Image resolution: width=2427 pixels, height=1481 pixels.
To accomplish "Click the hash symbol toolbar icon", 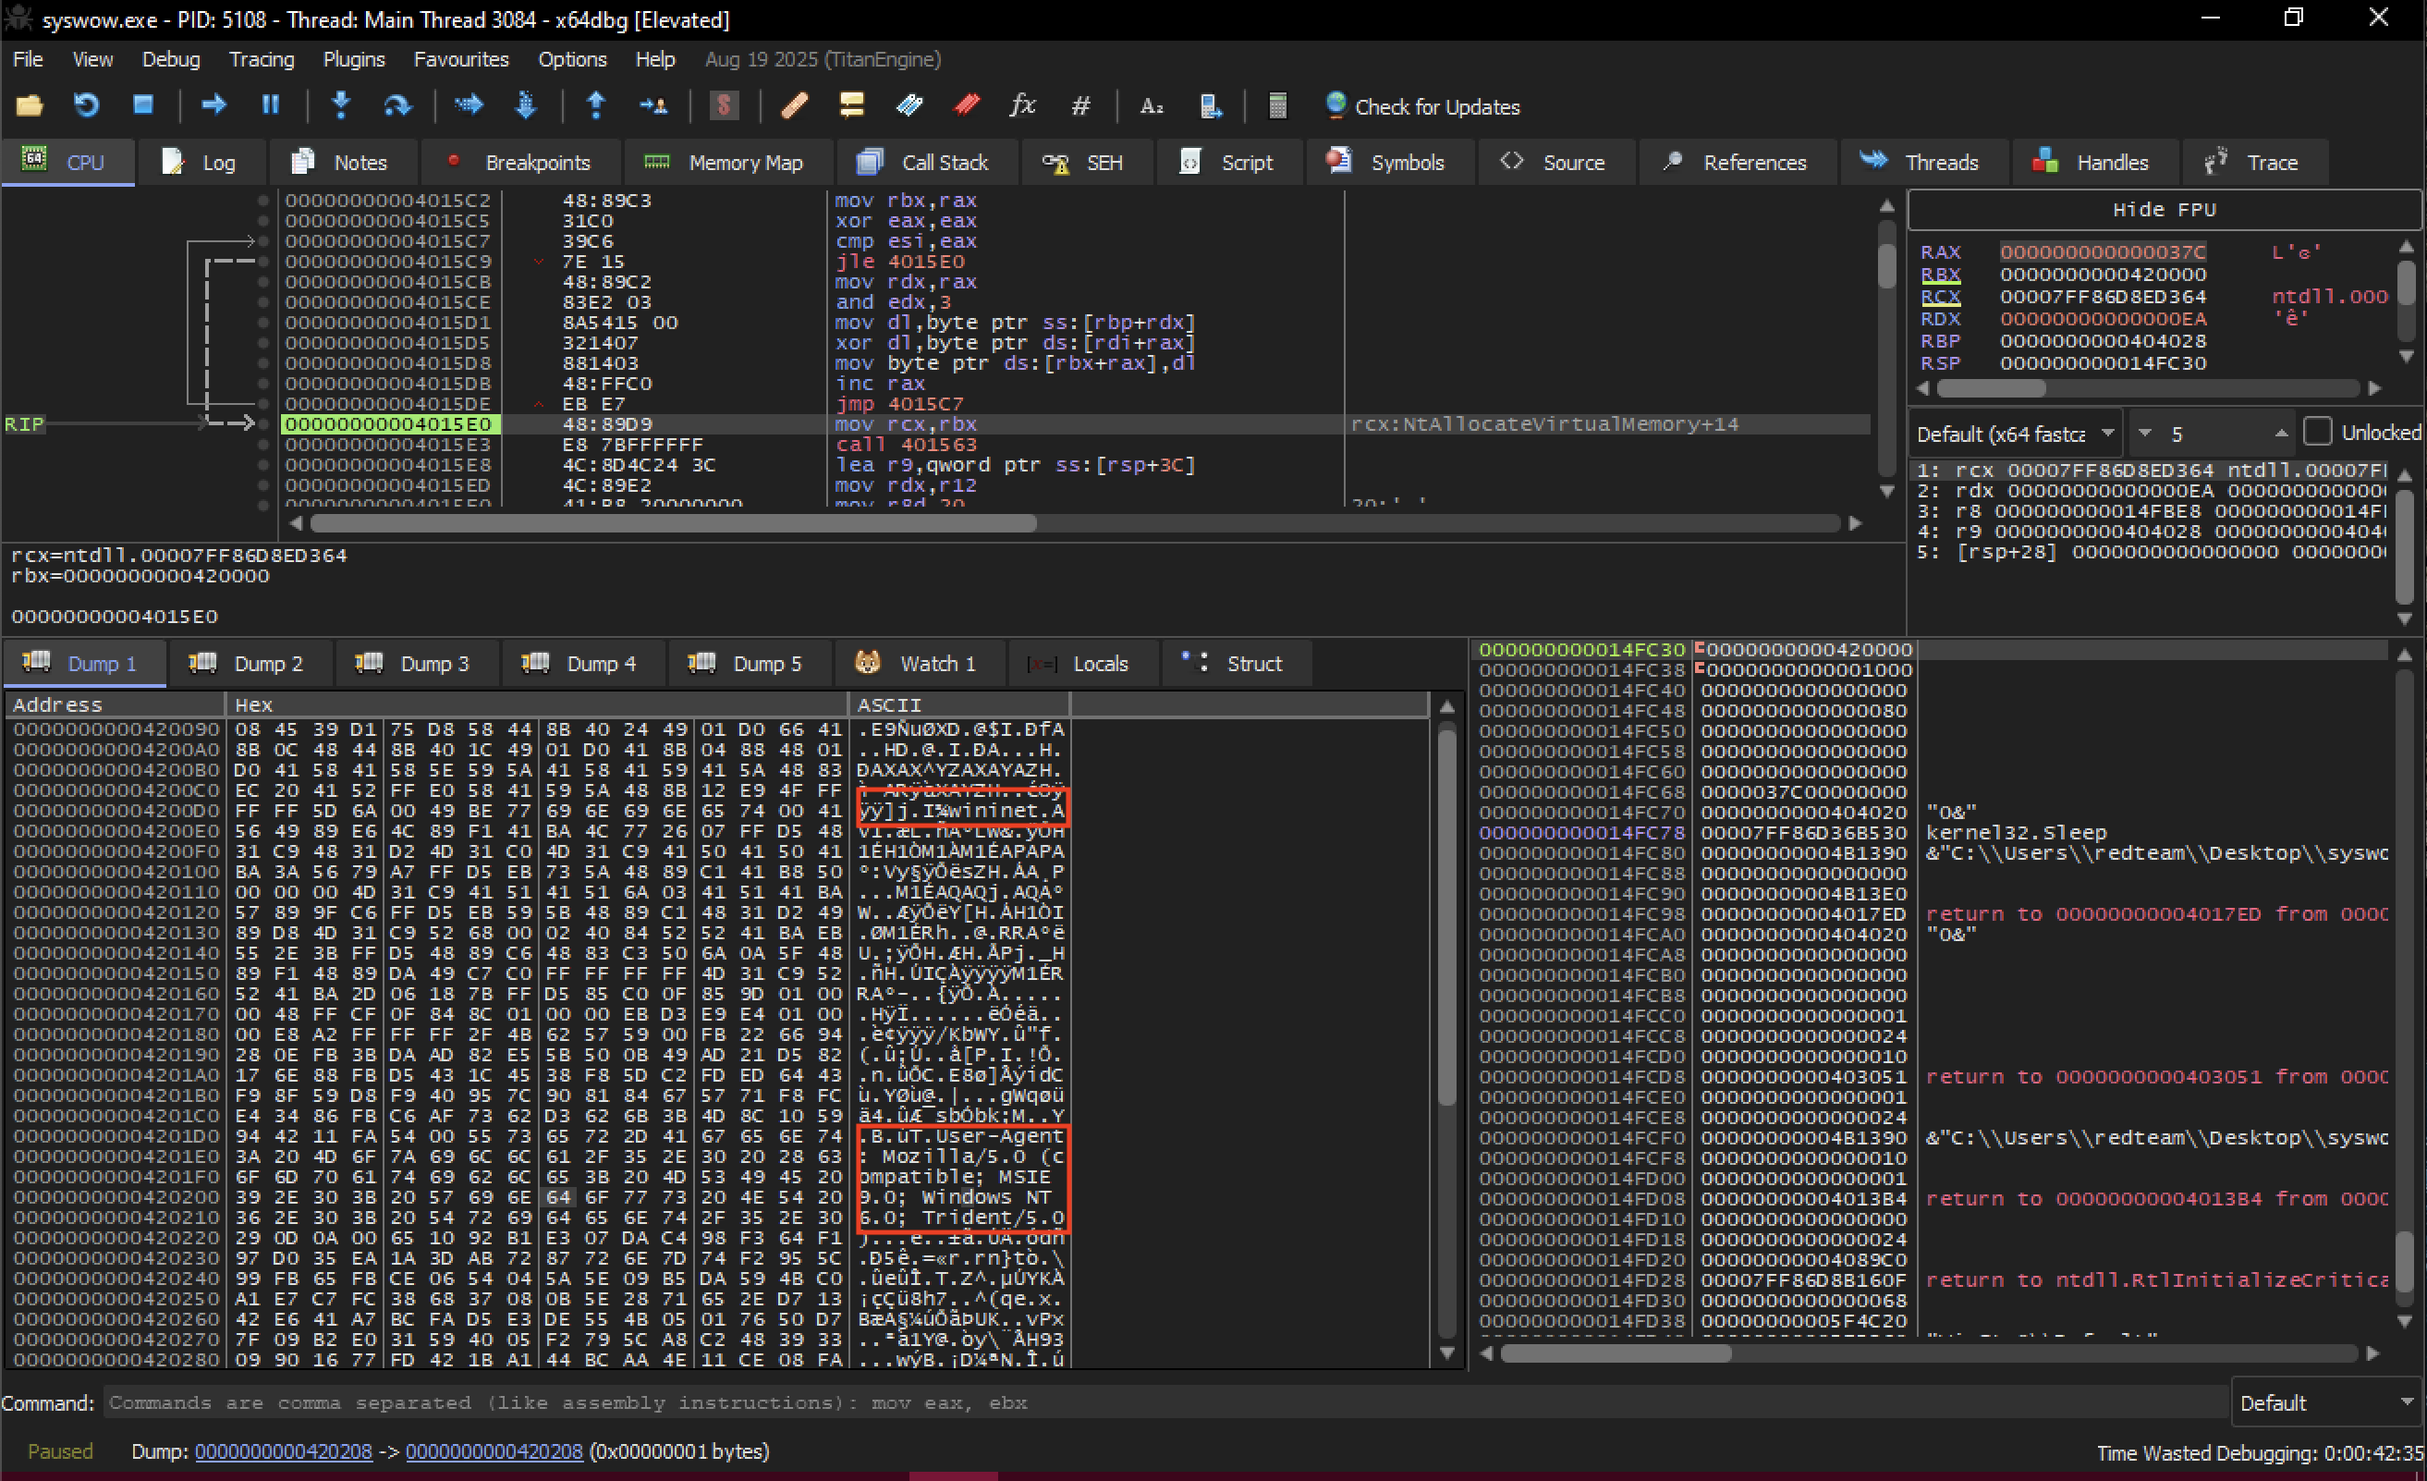I will click(x=1080, y=105).
